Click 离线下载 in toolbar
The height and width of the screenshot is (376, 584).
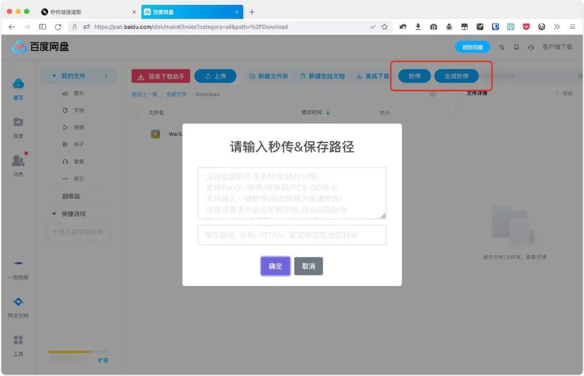point(373,76)
